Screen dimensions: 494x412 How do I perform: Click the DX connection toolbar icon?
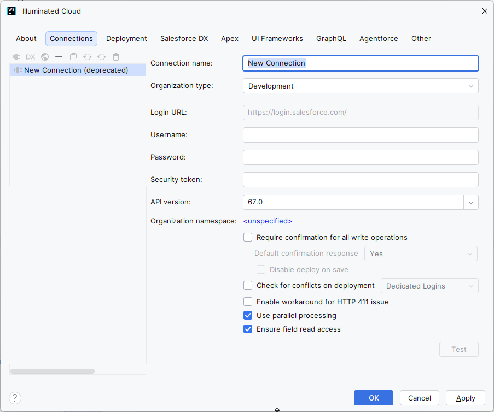click(x=31, y=57)
